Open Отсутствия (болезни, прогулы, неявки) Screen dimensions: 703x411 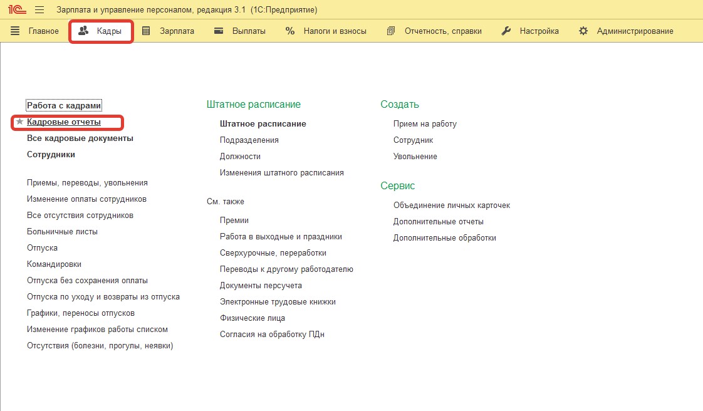point(100,346)
